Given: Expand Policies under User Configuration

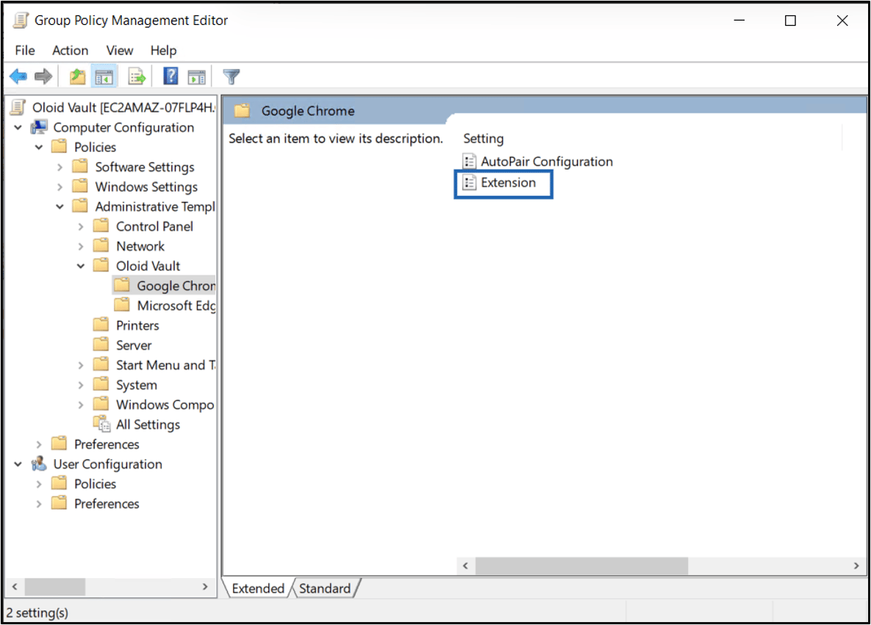Looking at the screenshot, I should pos(39,484).
